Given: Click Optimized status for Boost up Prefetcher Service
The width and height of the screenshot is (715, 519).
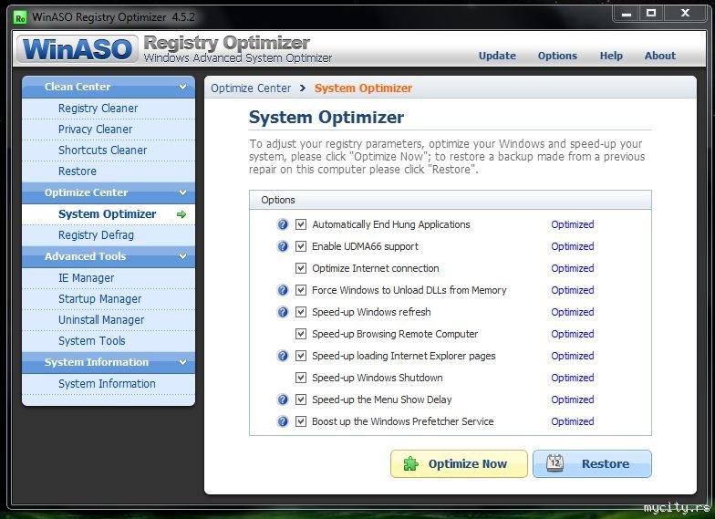Looking at the screenshot, I should [x=573, y=421].
